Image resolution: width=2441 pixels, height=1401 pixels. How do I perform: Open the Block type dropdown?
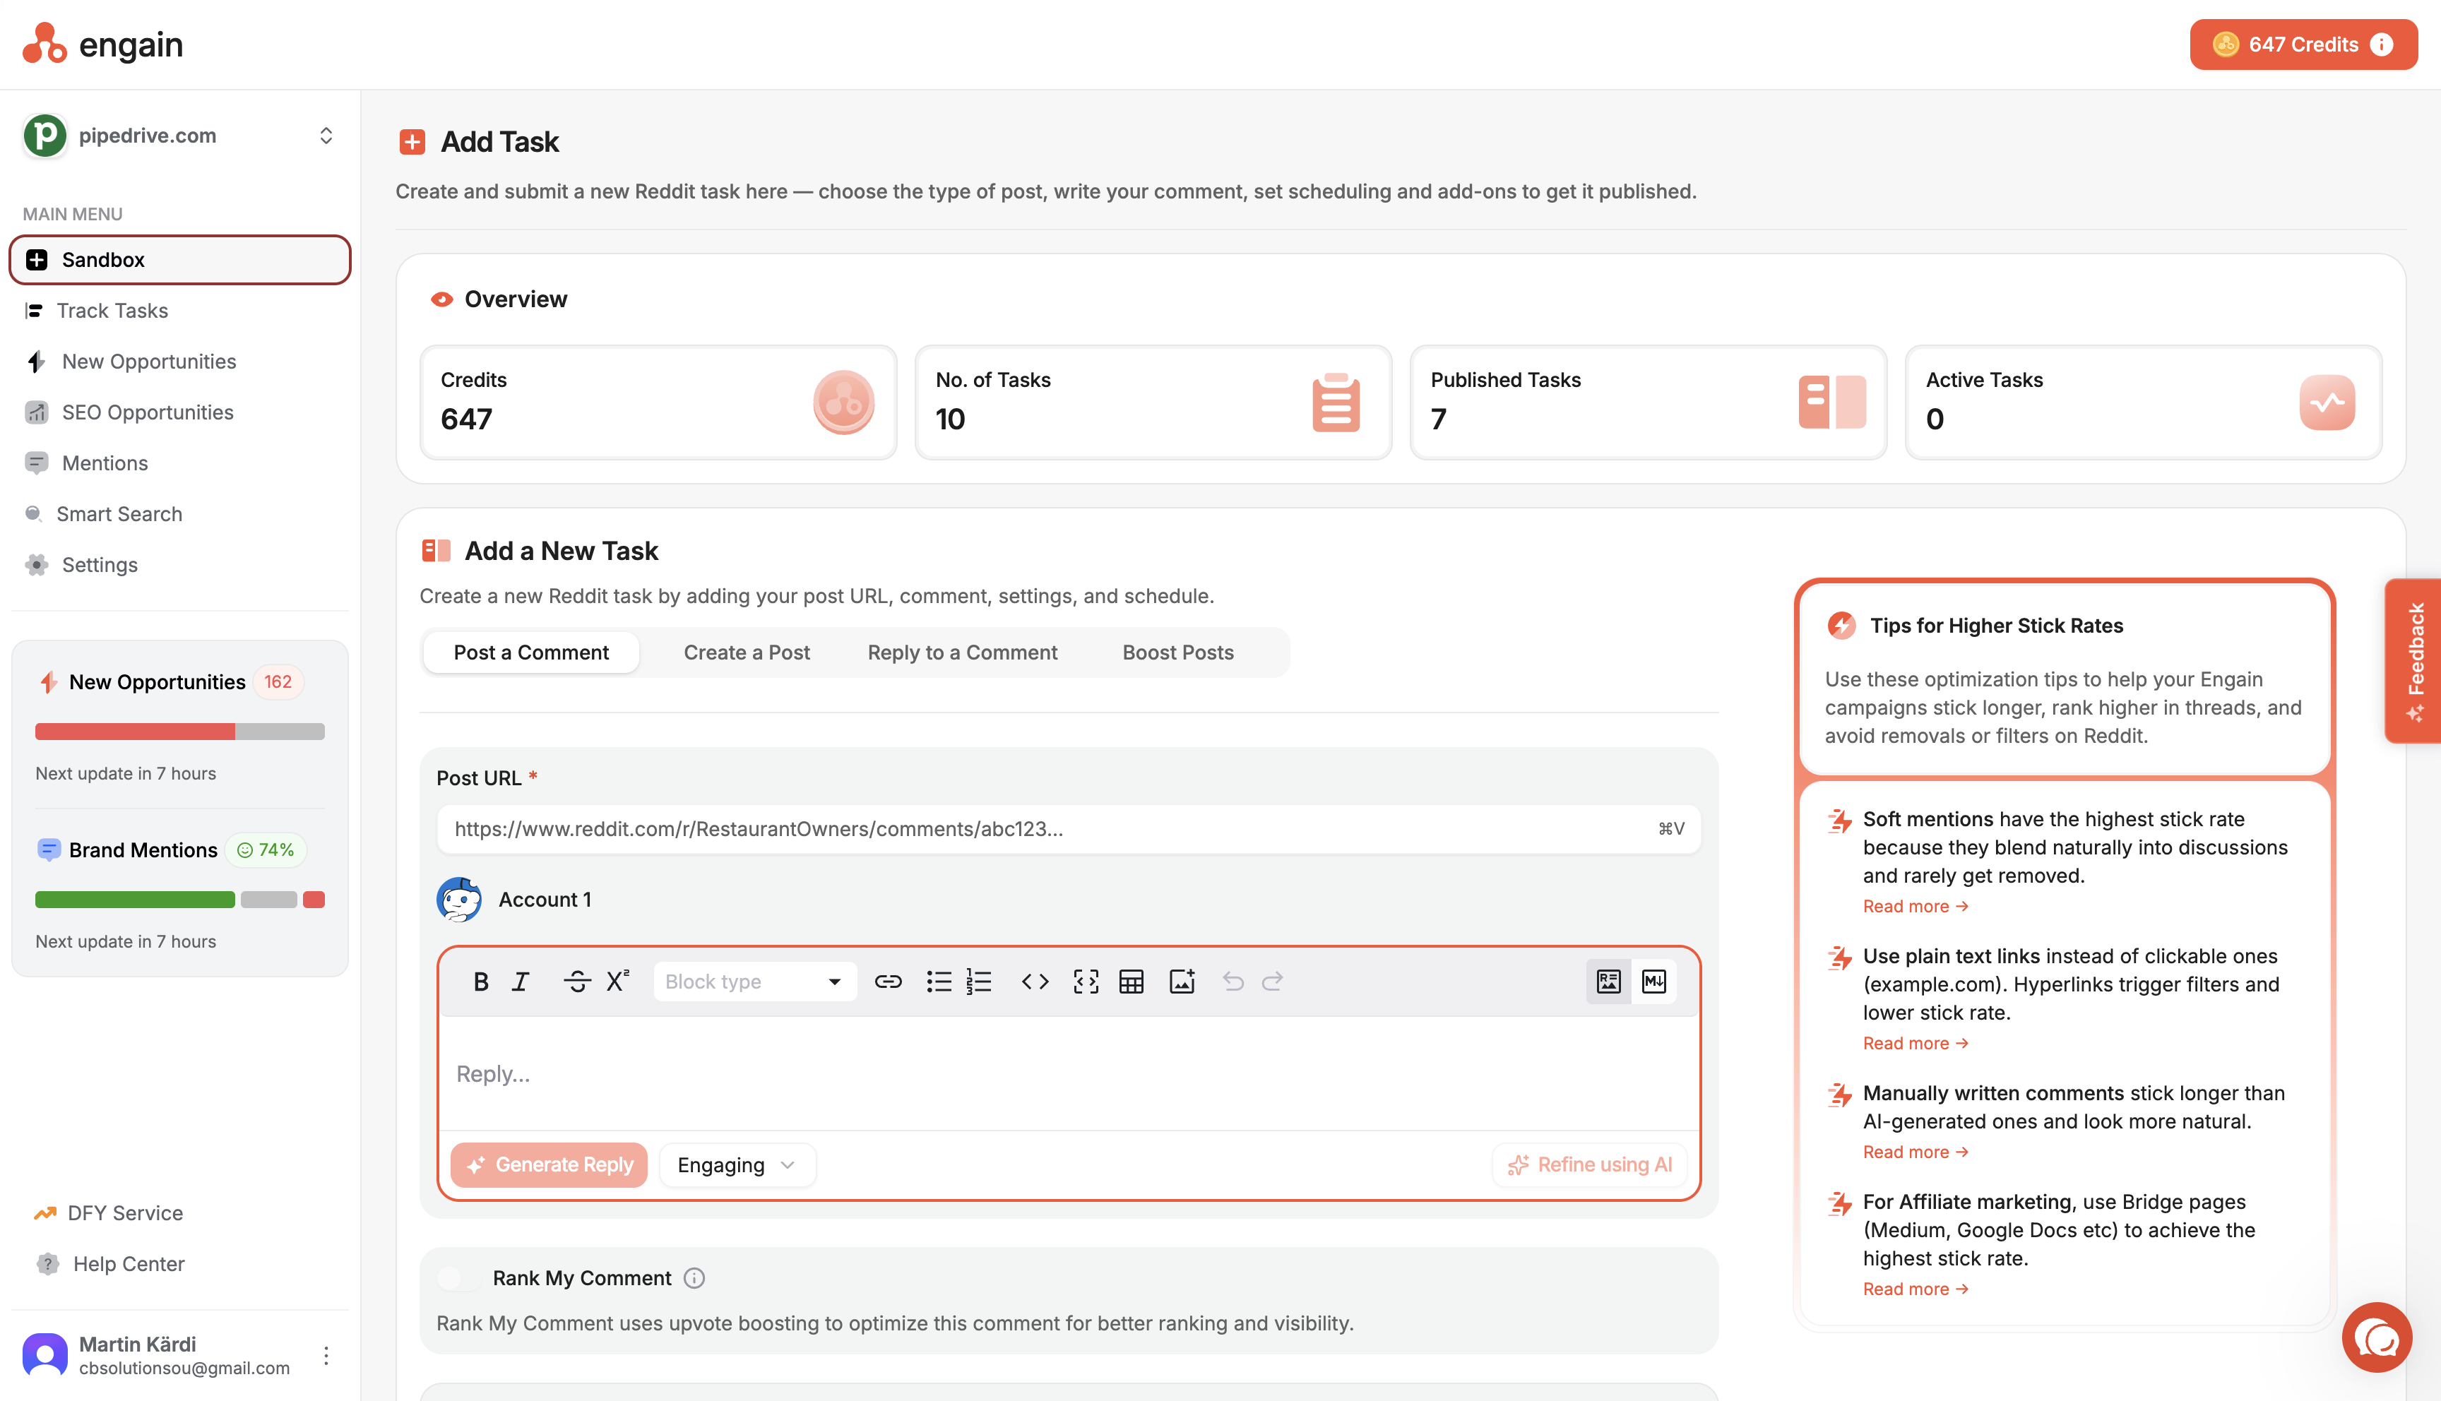(x=754, y=982)
